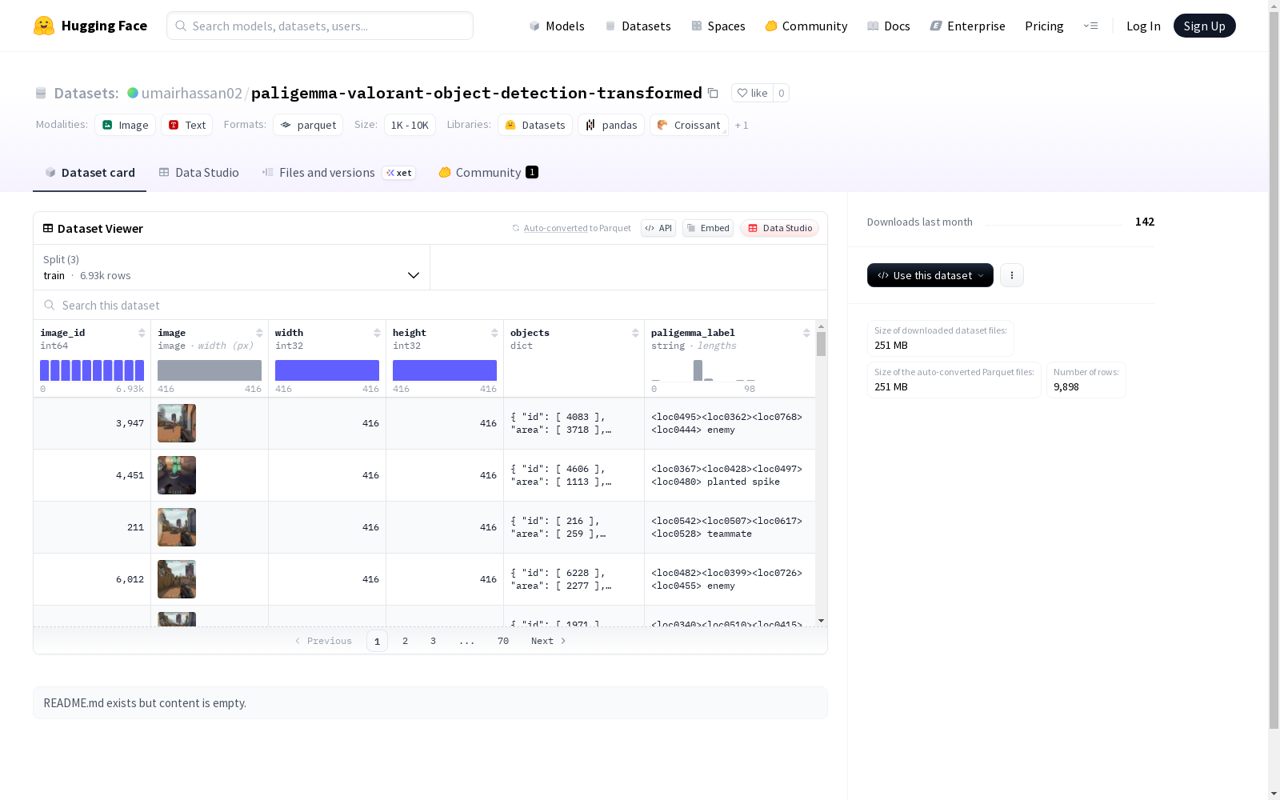Click the umairhassan02 user avatar

coord(133,93)
